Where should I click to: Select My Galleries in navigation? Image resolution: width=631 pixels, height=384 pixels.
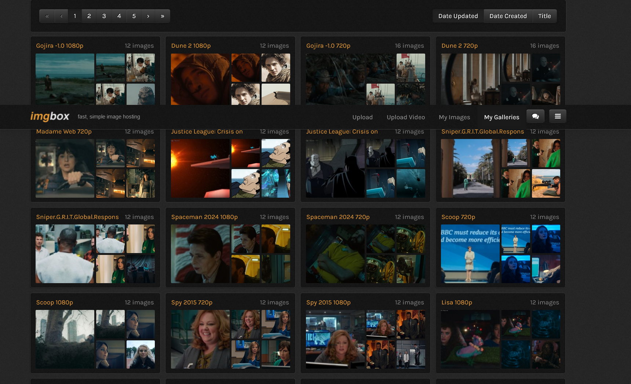(501, 117)
